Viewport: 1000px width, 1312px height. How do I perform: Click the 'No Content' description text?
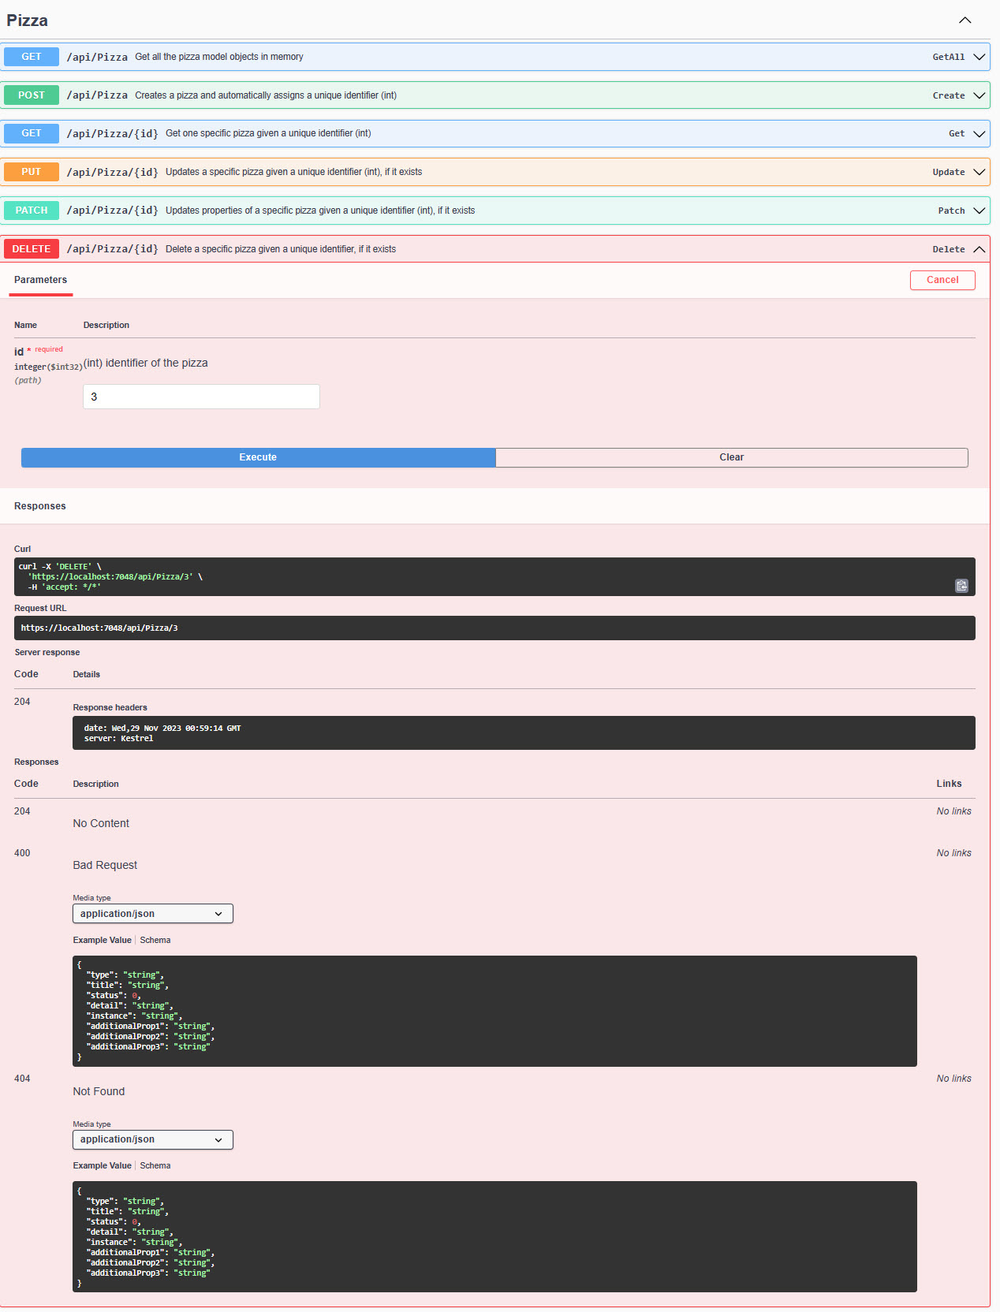(x=101, y=823)
